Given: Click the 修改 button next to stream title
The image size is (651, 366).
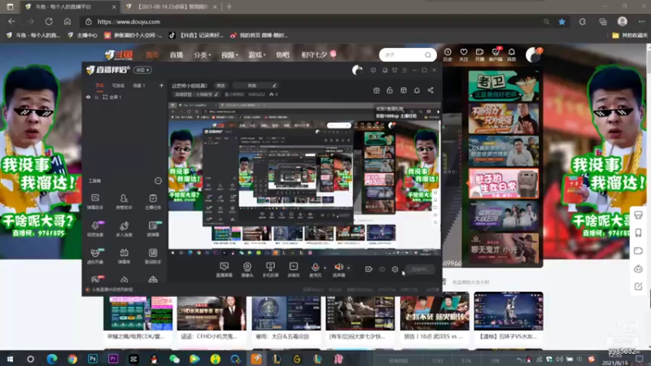Looking at the screenshot, I should tap(221, 85).
